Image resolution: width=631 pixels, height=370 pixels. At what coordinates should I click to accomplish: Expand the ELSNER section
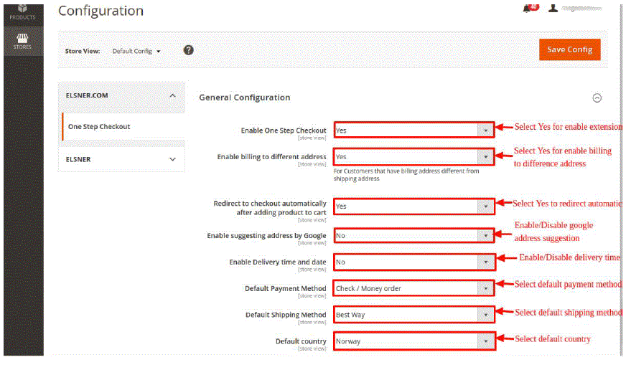pos(121,159)
